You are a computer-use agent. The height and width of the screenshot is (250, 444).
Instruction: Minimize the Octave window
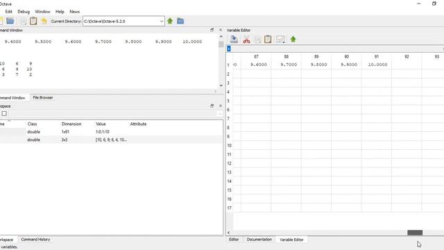419,3
